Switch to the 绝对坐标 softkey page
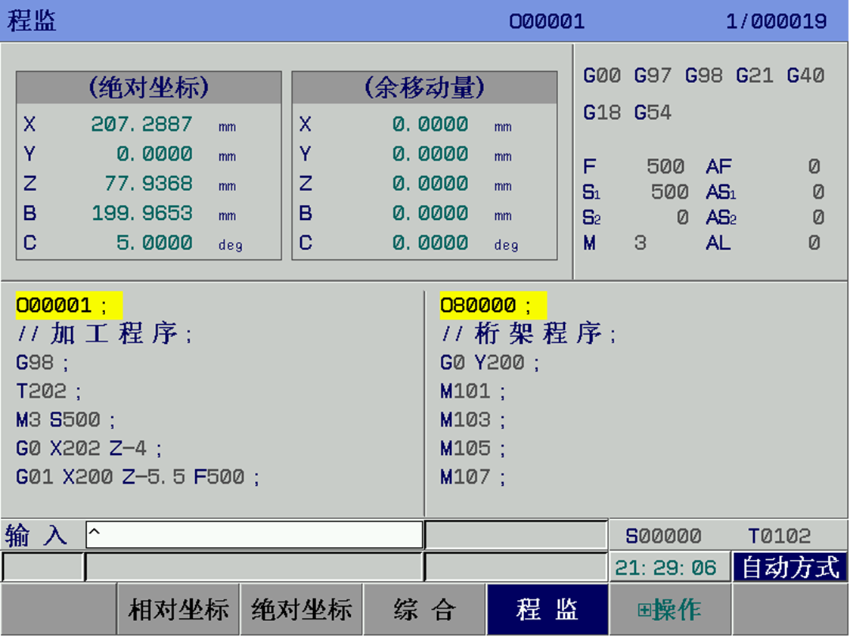The width and height of the screenshot is (850, 637). (x=302, y=609)
